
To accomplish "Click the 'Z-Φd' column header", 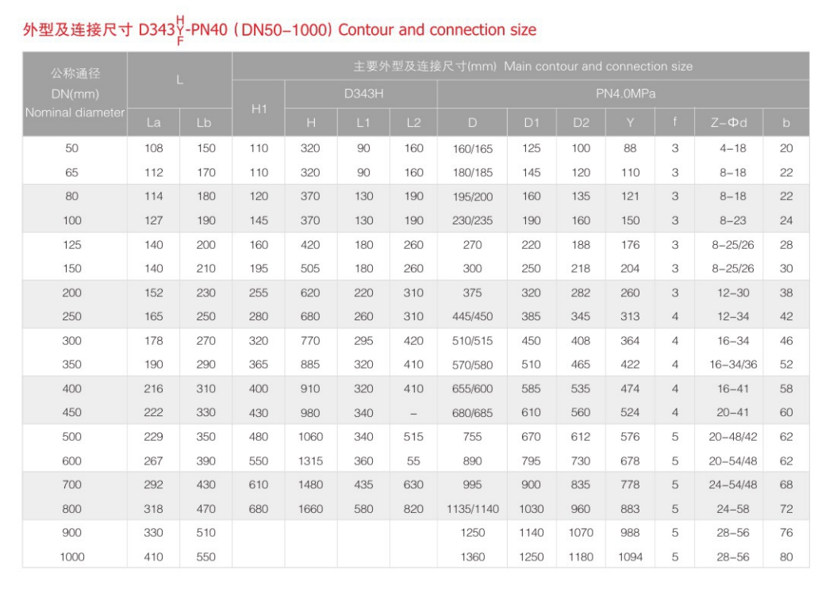I will tap(728, 123).
